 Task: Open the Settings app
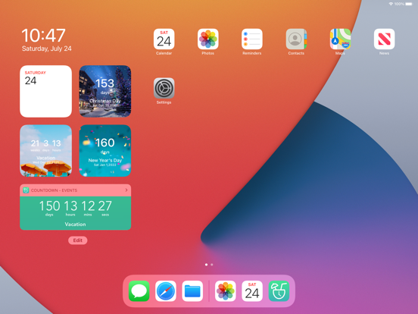point(164,88)
